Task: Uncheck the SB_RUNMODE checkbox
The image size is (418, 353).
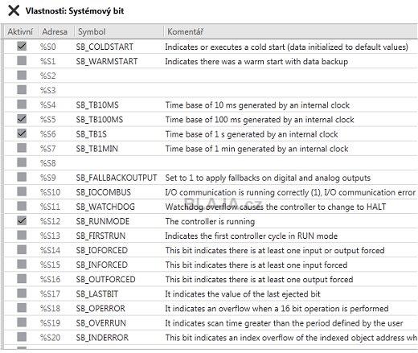Action: tap(22, 220)
